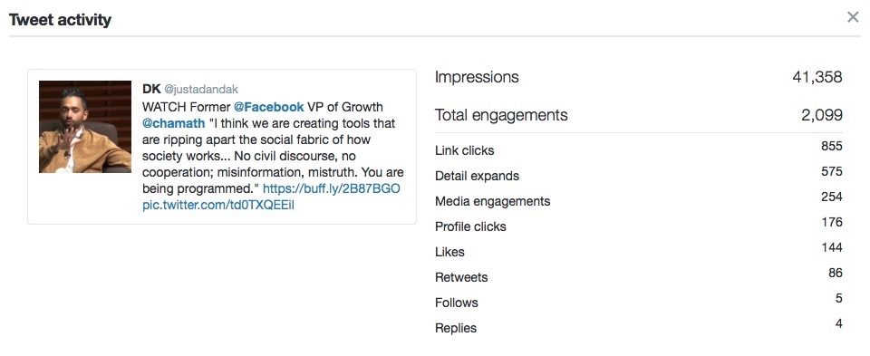The width and height of the screenshot is (870, 356).
Task: Click the Tweet activity heading
Action: click(60, 20)
